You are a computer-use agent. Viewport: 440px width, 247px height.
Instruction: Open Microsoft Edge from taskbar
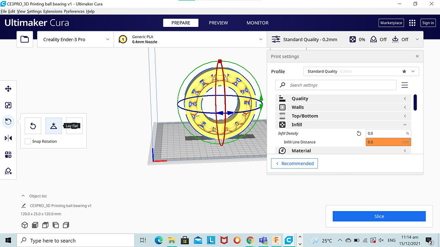(158, 240)
